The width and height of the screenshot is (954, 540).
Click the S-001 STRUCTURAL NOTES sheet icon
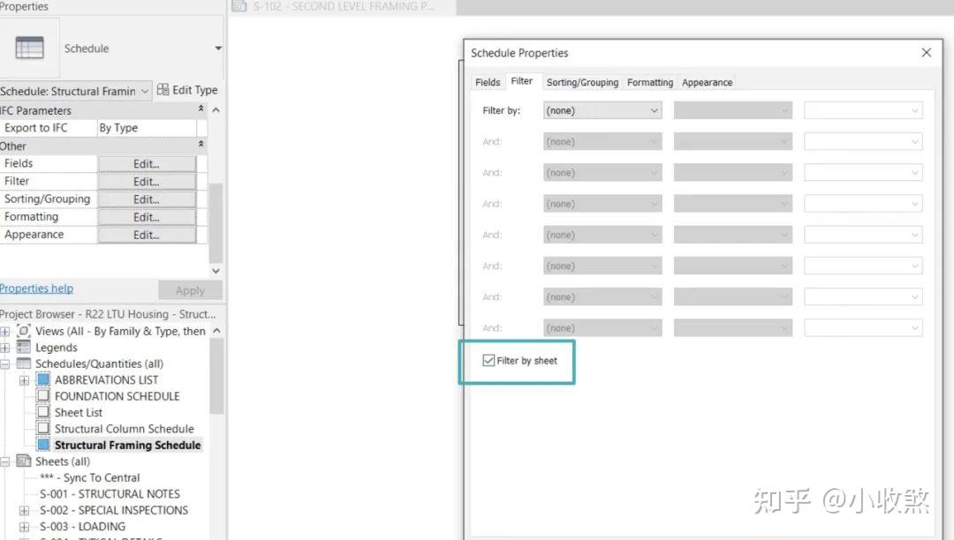pyautogui.click(x=42, y=493)
